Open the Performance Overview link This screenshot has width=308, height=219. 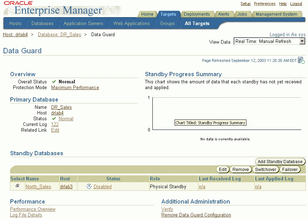click(x=33, y=209)
